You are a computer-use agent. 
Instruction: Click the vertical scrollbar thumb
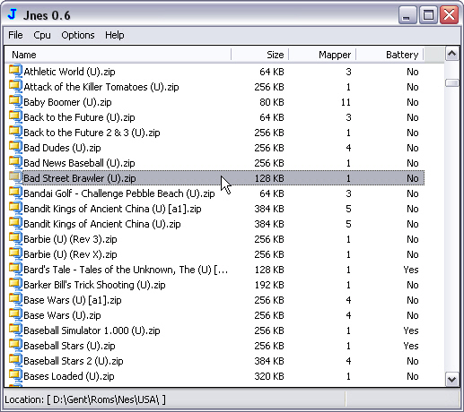tap(451, 82)
